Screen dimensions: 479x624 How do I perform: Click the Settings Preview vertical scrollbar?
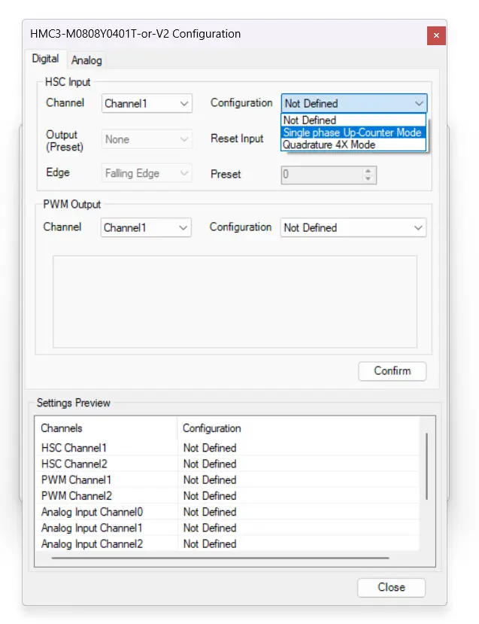(x=427, y=467)
